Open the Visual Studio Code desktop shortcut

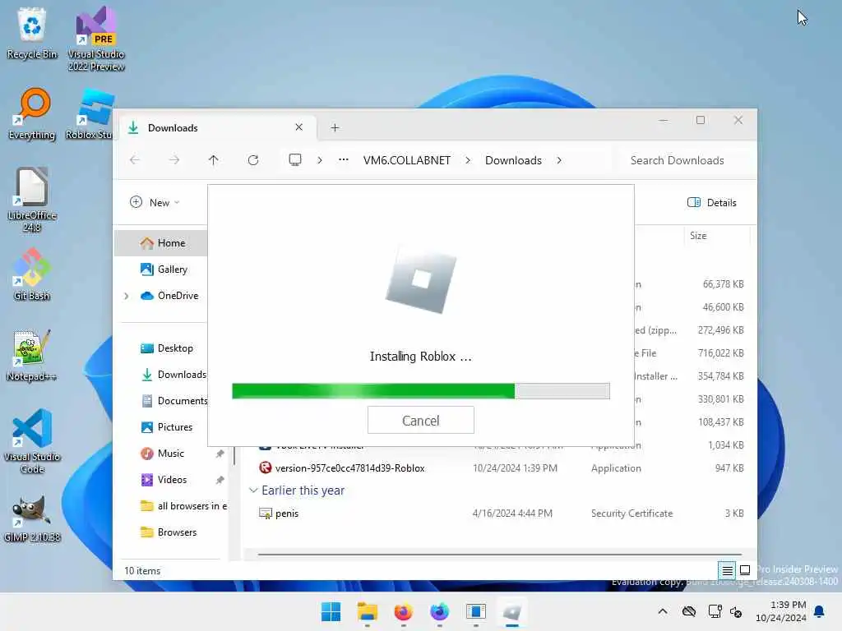click(32, 441)
